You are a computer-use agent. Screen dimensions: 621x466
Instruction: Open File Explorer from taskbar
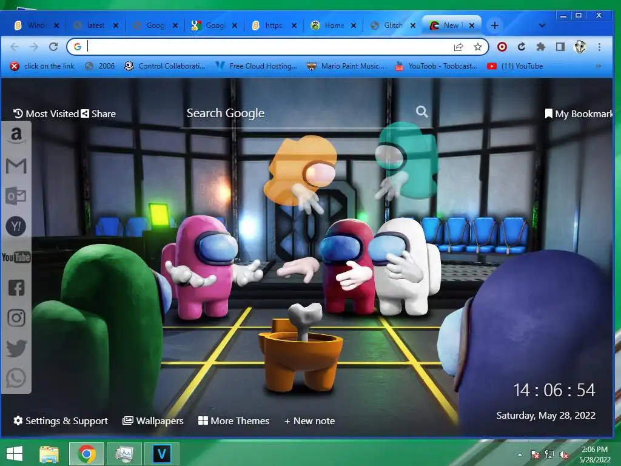[49, 454]
